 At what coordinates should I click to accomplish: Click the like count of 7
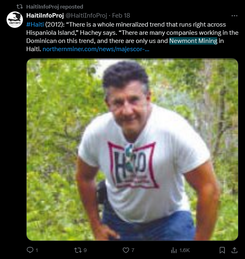(x=133, y=250)
